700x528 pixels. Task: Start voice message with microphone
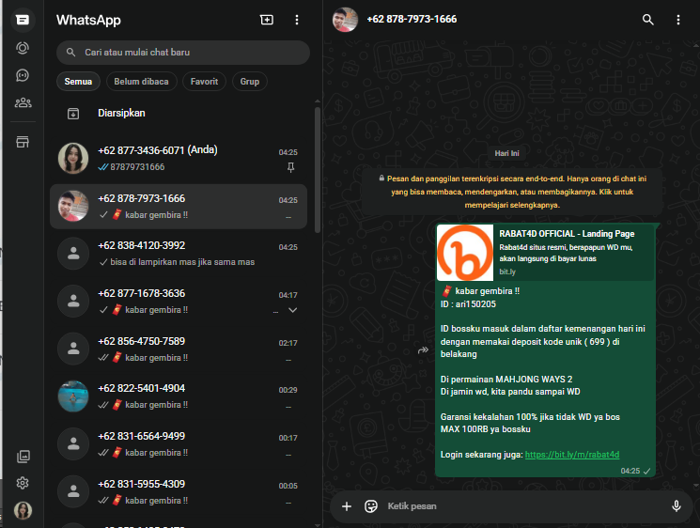click(676, 506)
